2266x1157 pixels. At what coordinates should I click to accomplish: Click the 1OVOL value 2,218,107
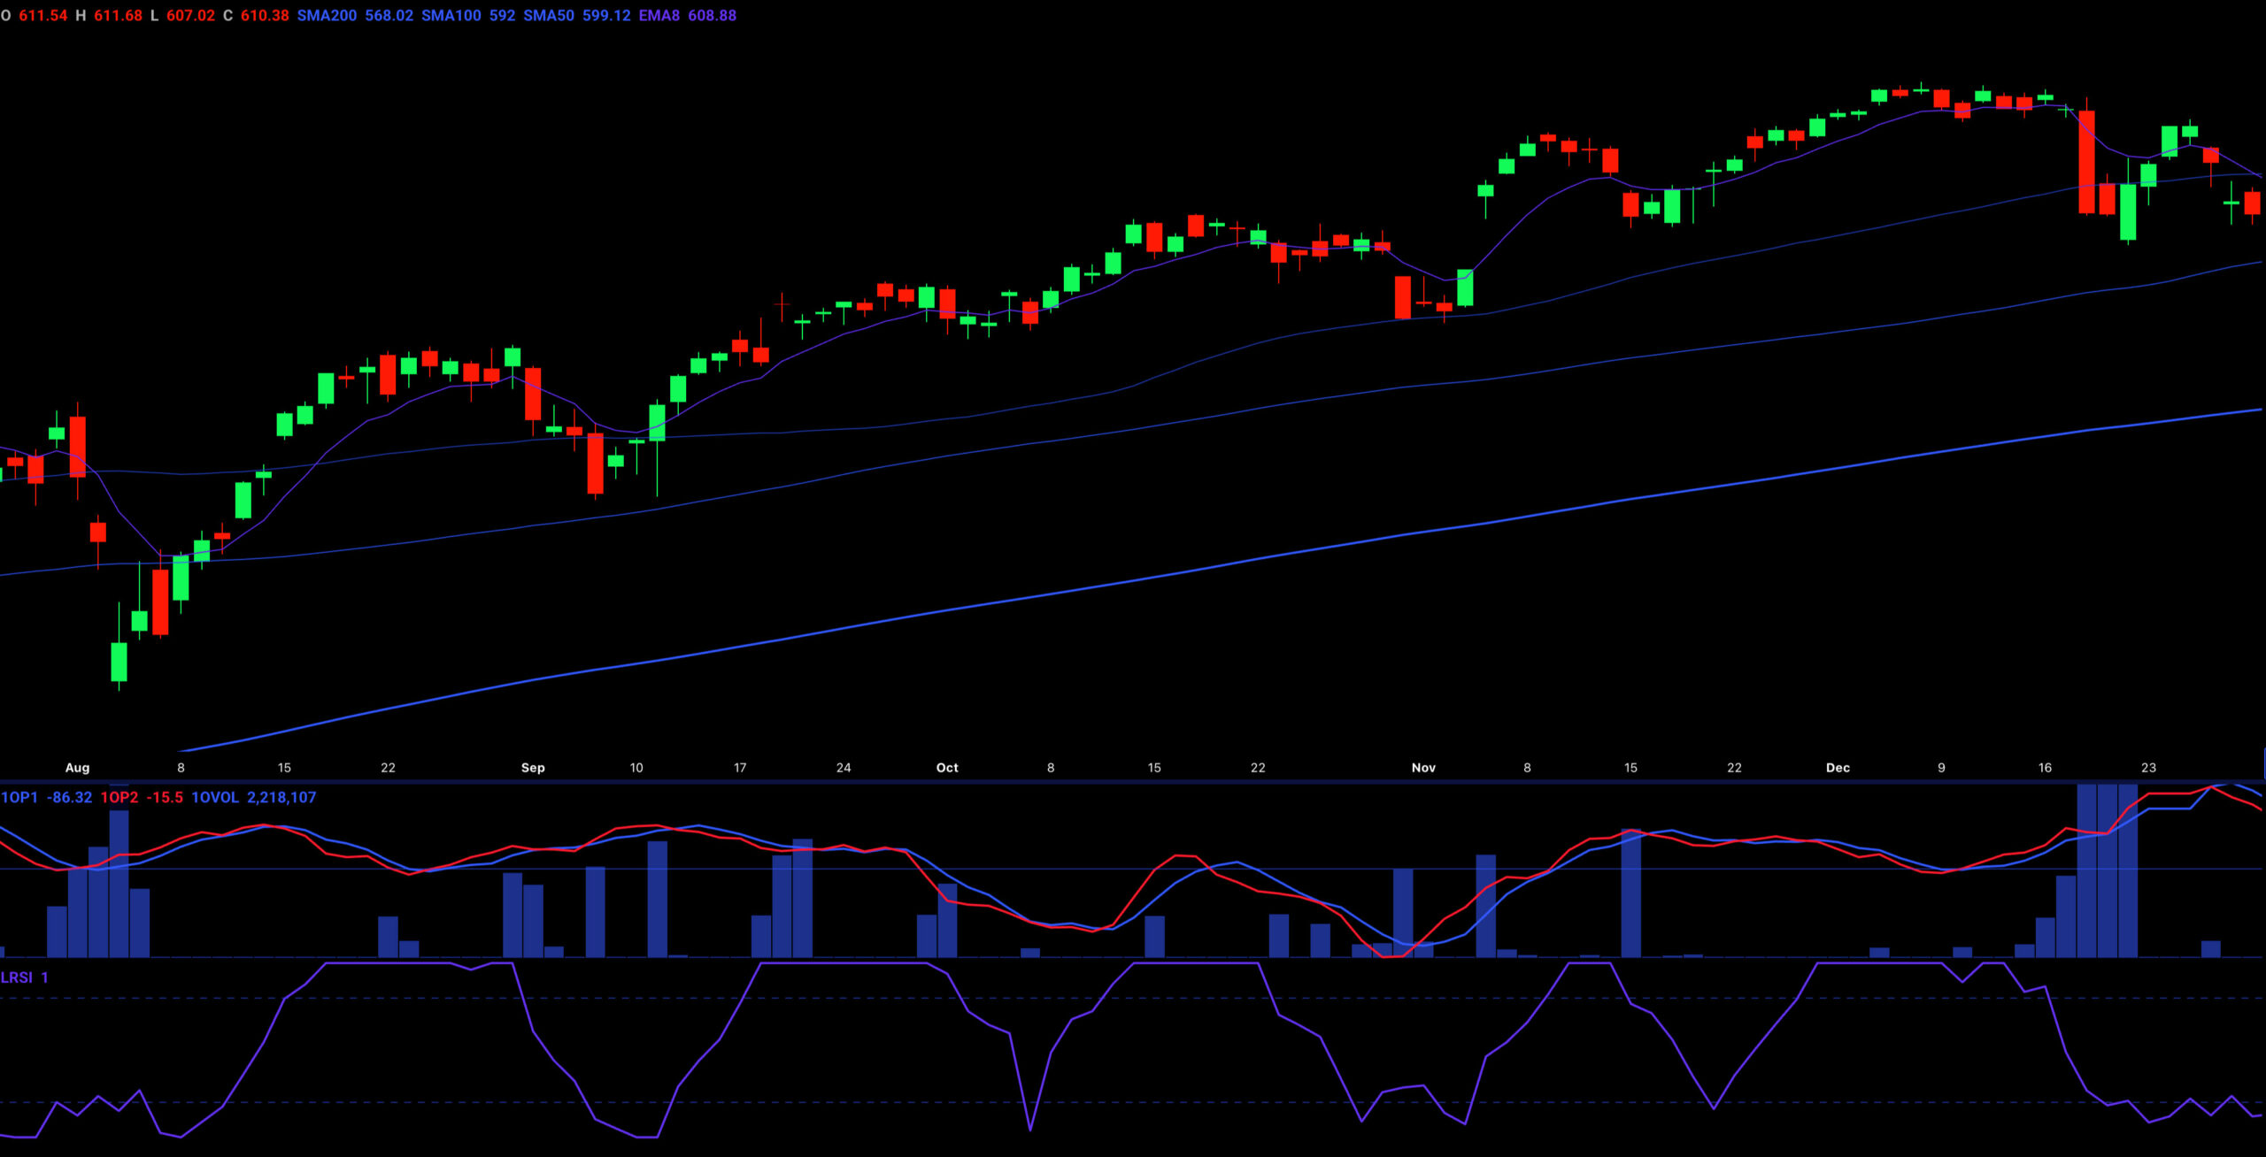click(281, 798)
